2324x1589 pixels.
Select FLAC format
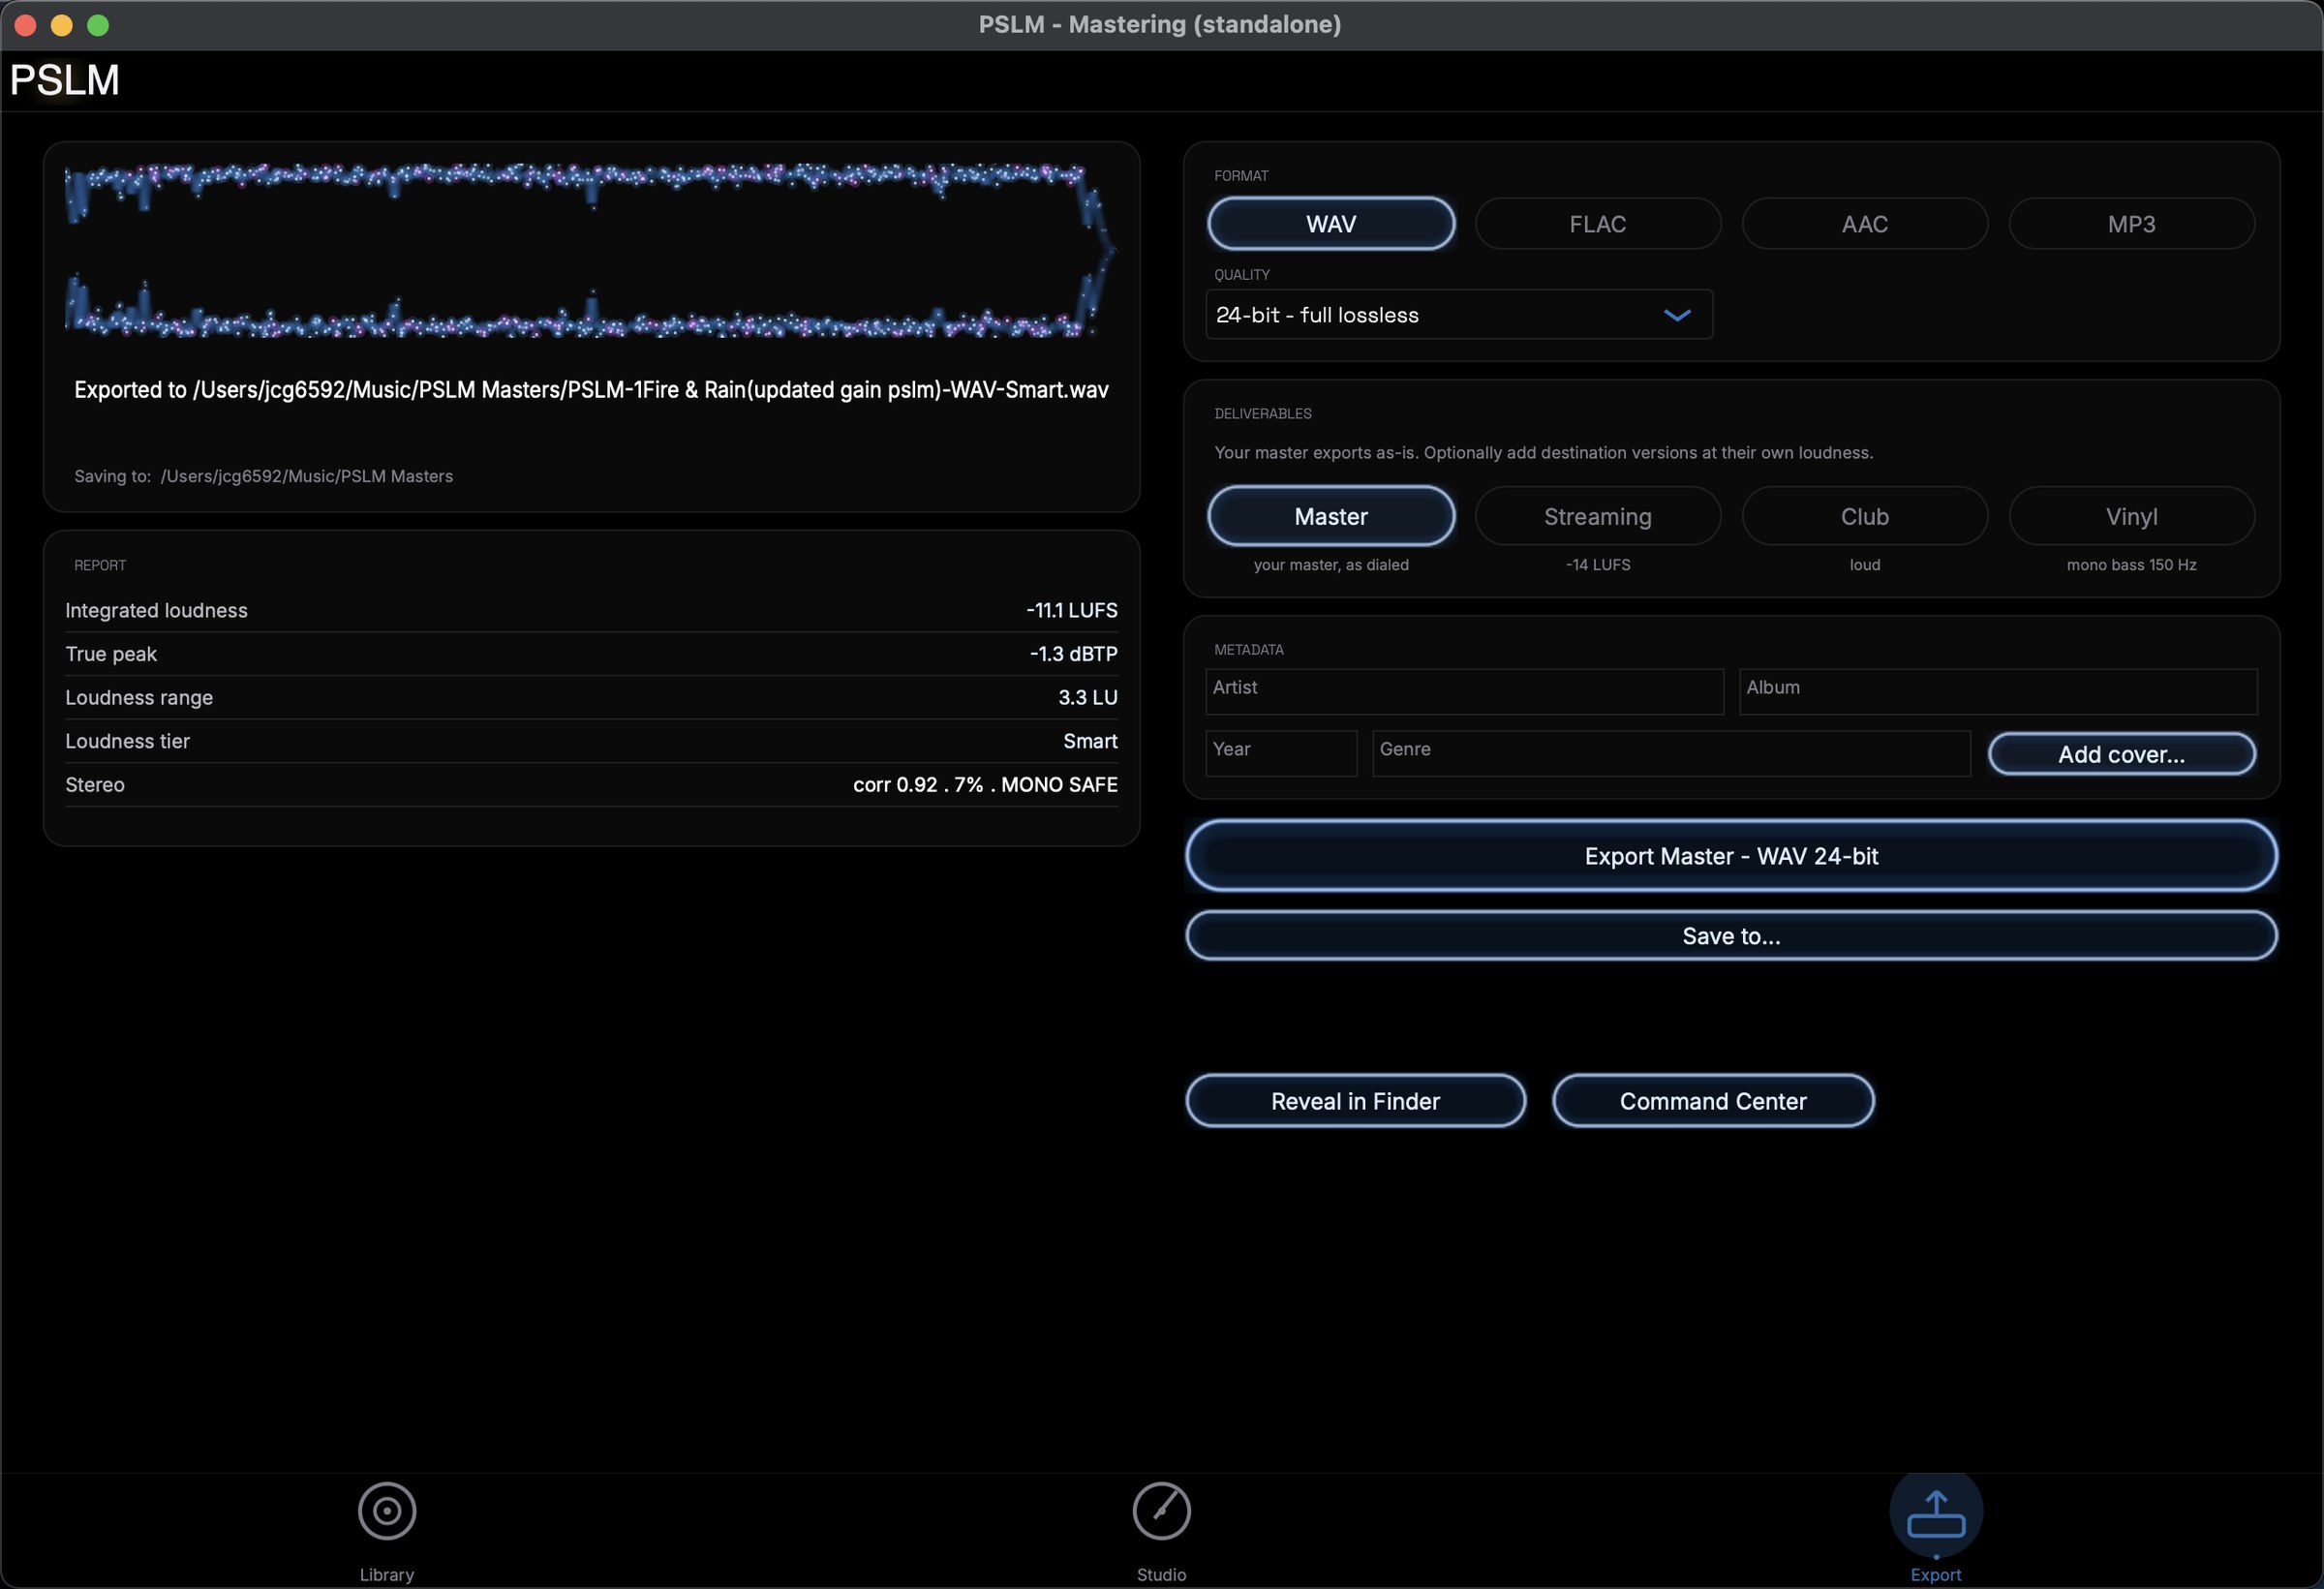pos(1597,223)
